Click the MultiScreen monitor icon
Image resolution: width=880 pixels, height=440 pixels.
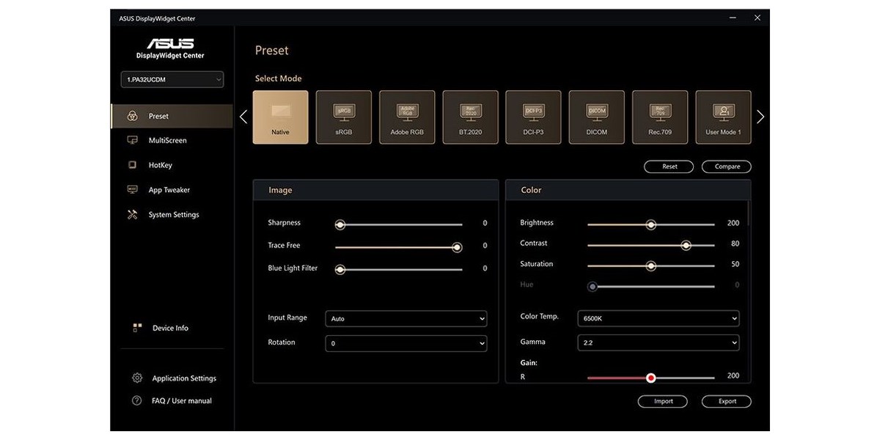(x=133, y=140)
